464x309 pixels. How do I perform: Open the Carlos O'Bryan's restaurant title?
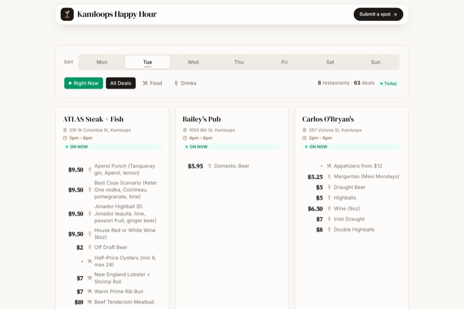(328, 119)
